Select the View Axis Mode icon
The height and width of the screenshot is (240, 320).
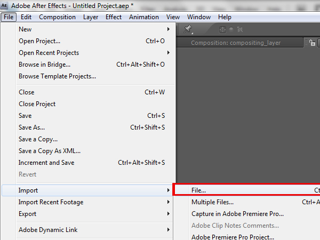click(x=240, y=29)
